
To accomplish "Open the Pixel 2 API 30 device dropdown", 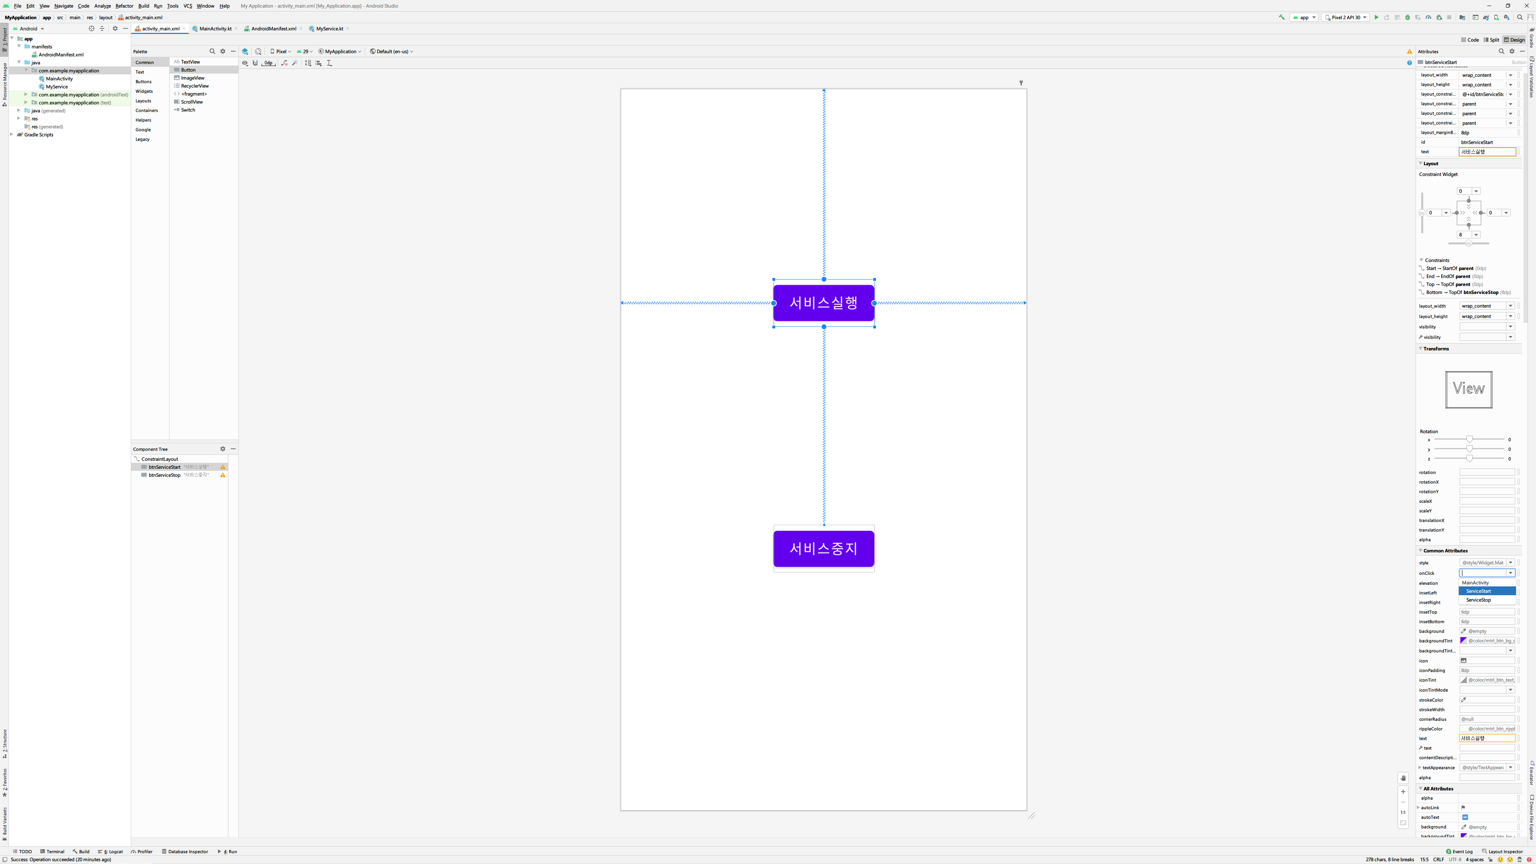I will (1345, 17).
